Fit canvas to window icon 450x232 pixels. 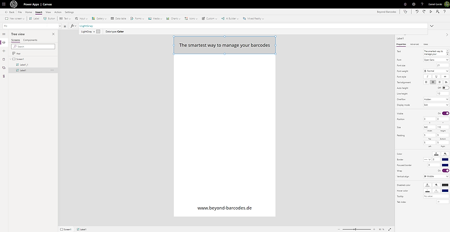389,230
